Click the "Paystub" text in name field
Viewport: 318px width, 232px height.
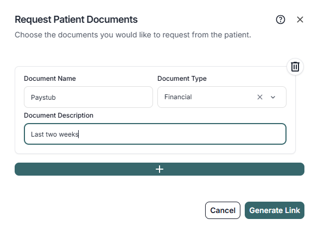tap(43, 98)
